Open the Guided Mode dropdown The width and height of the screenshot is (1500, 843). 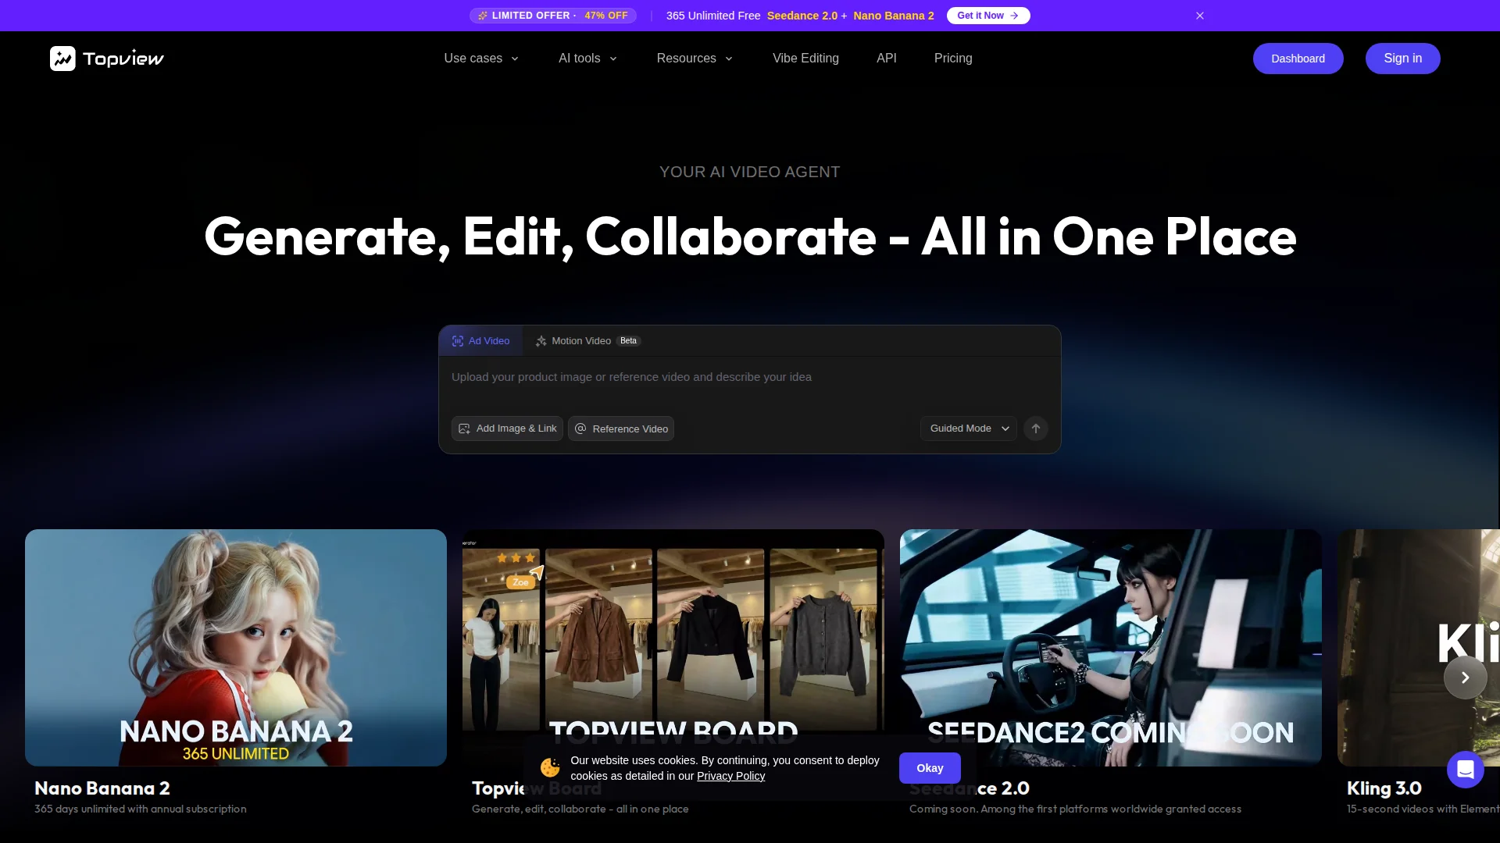coord(969,429)
